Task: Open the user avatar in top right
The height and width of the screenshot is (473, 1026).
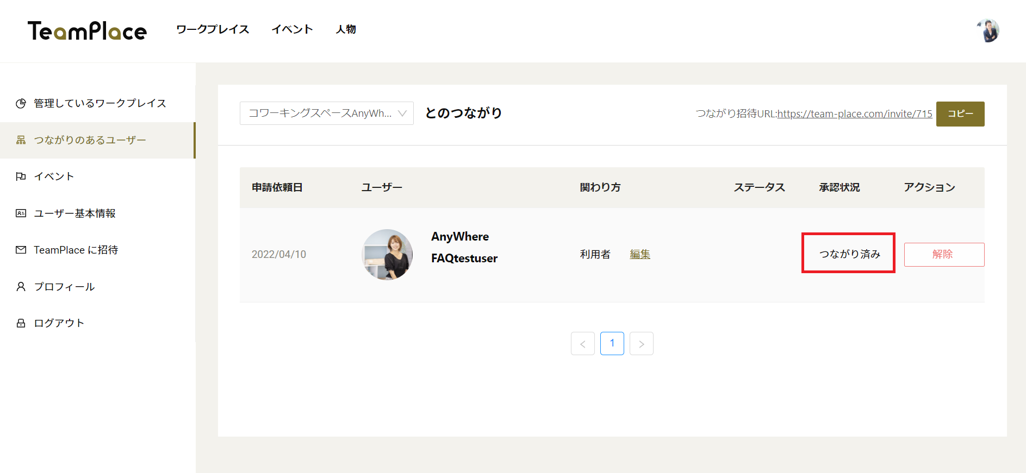Action: [x=988, y=30]
